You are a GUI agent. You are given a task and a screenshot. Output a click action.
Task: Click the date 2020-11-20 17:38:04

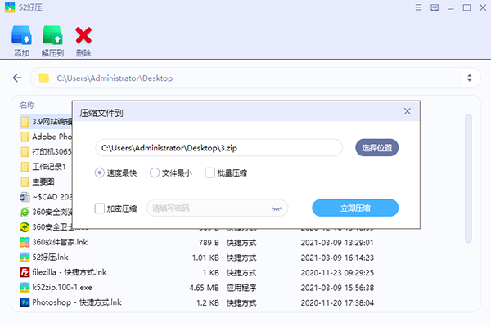coord(337,302)
